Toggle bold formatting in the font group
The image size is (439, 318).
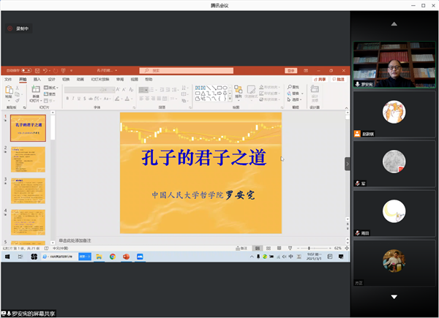(67, 98)
